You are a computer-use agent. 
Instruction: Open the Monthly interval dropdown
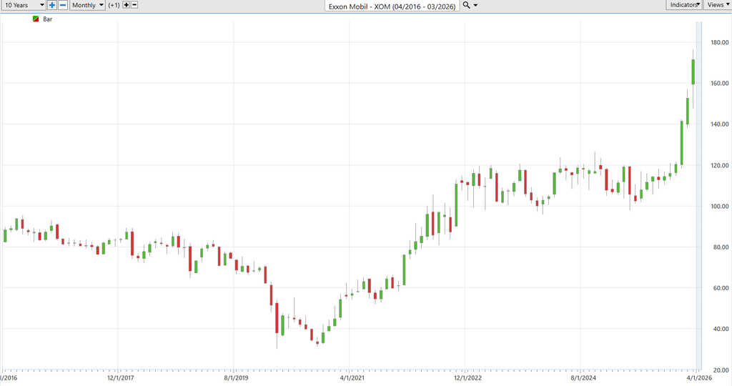pyautogui.click(x=87, y=5)
